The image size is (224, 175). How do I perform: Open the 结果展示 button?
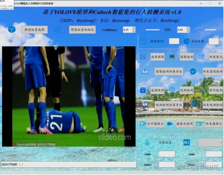216,57
